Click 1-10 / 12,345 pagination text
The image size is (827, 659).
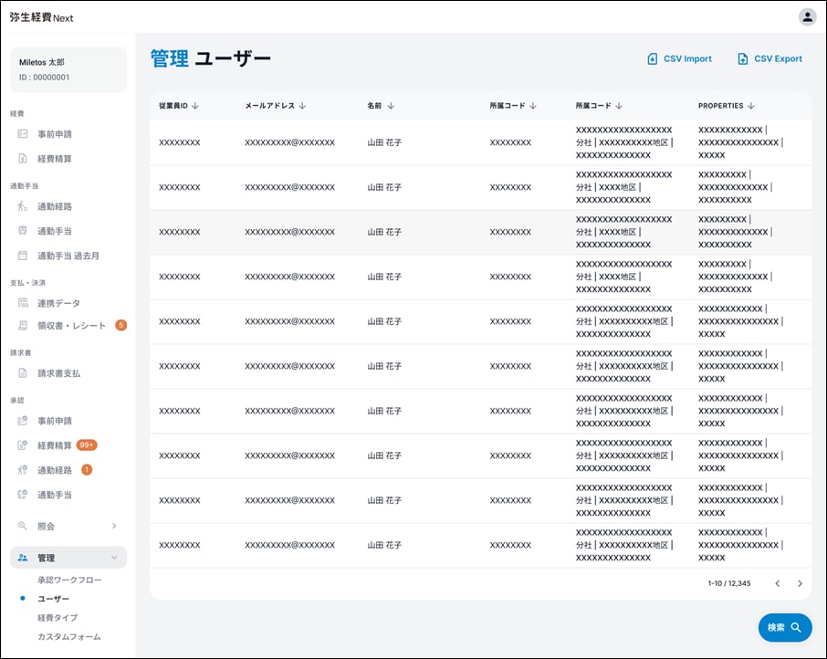point(729,583)
